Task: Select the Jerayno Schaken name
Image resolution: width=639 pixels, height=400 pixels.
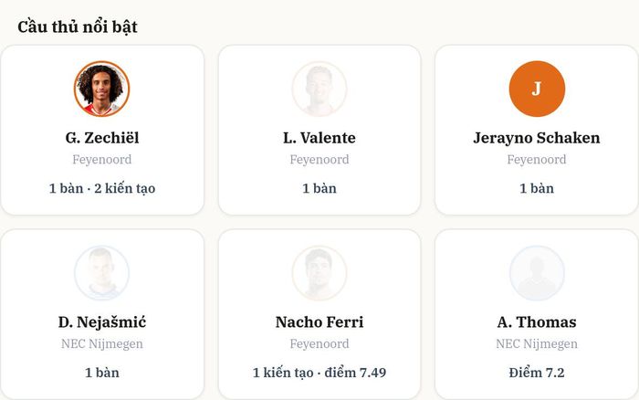Action: [537, 138]
